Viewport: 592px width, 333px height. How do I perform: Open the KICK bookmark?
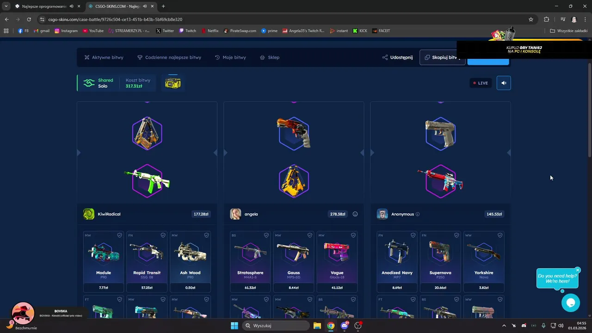pyautogui.click(x=360, y=31)
